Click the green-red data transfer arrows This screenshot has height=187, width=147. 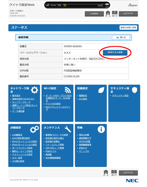pyautogui.click(x=65, y=5)
